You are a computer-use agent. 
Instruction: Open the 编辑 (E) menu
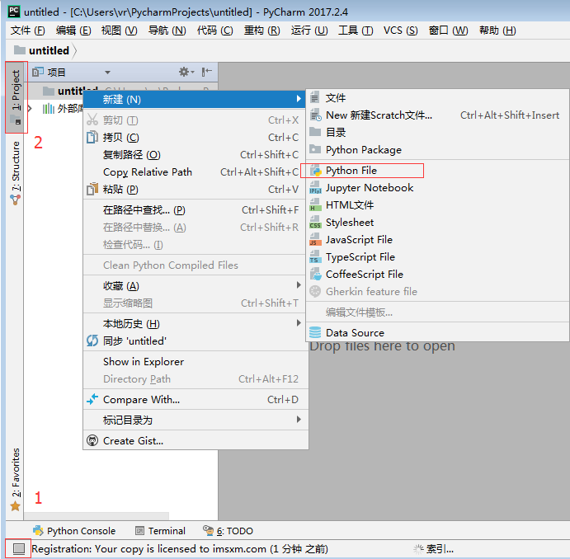tap(73, 31)
